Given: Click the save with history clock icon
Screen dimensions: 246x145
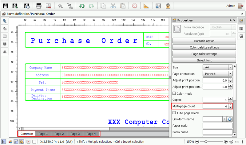Looking at the screenshot, I should point(27,6).
